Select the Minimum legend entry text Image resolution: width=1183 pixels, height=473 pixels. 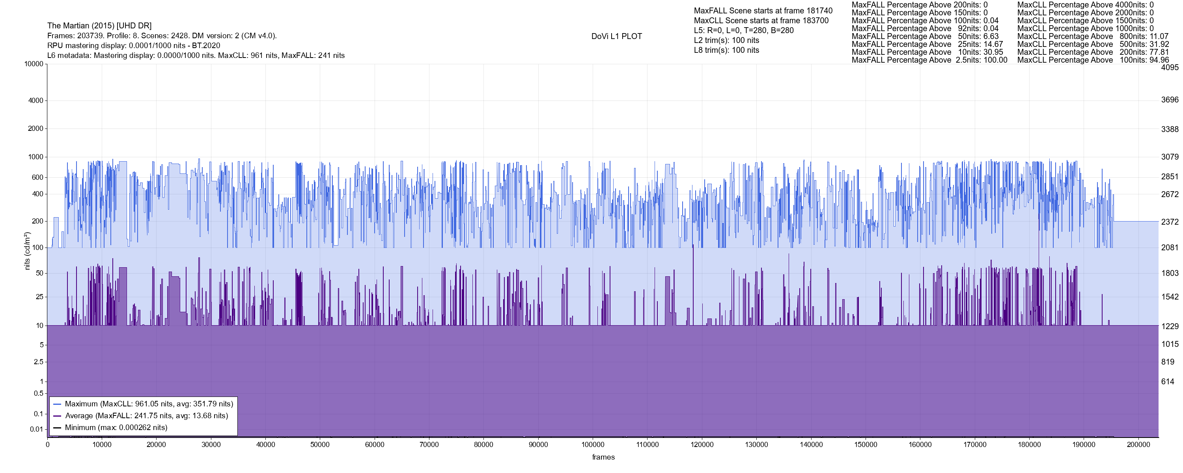tap(116, 428)
